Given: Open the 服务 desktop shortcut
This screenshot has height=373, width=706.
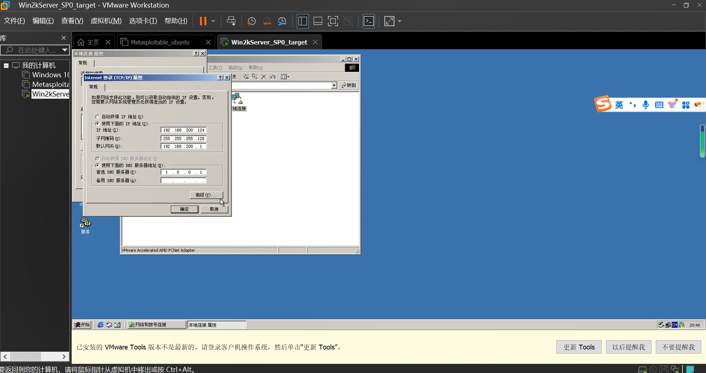Looking at the screenshot, I should [x=86, y=225].
